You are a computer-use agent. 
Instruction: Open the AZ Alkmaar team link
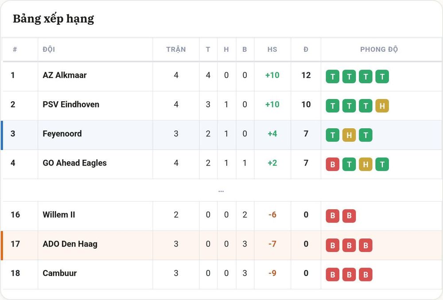click(x=65, y=75)
